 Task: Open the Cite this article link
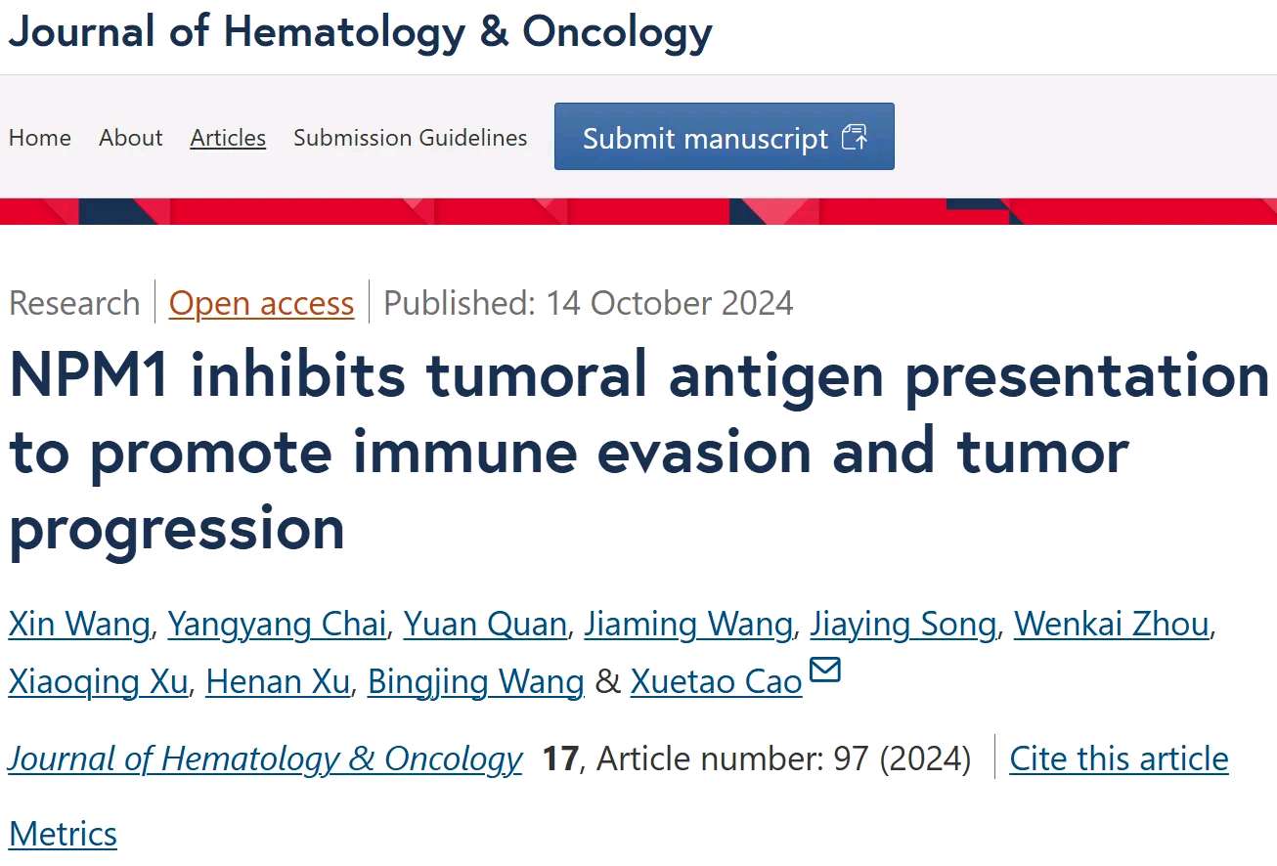point(1119,758)
